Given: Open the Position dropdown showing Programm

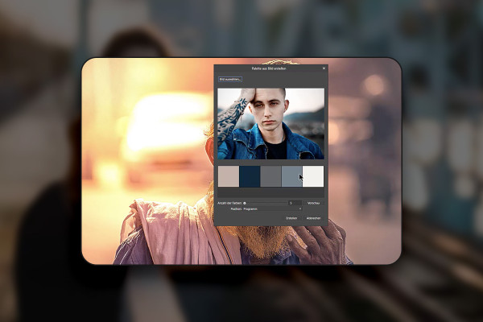Looking at the screenshot, I should pos(272,209).
